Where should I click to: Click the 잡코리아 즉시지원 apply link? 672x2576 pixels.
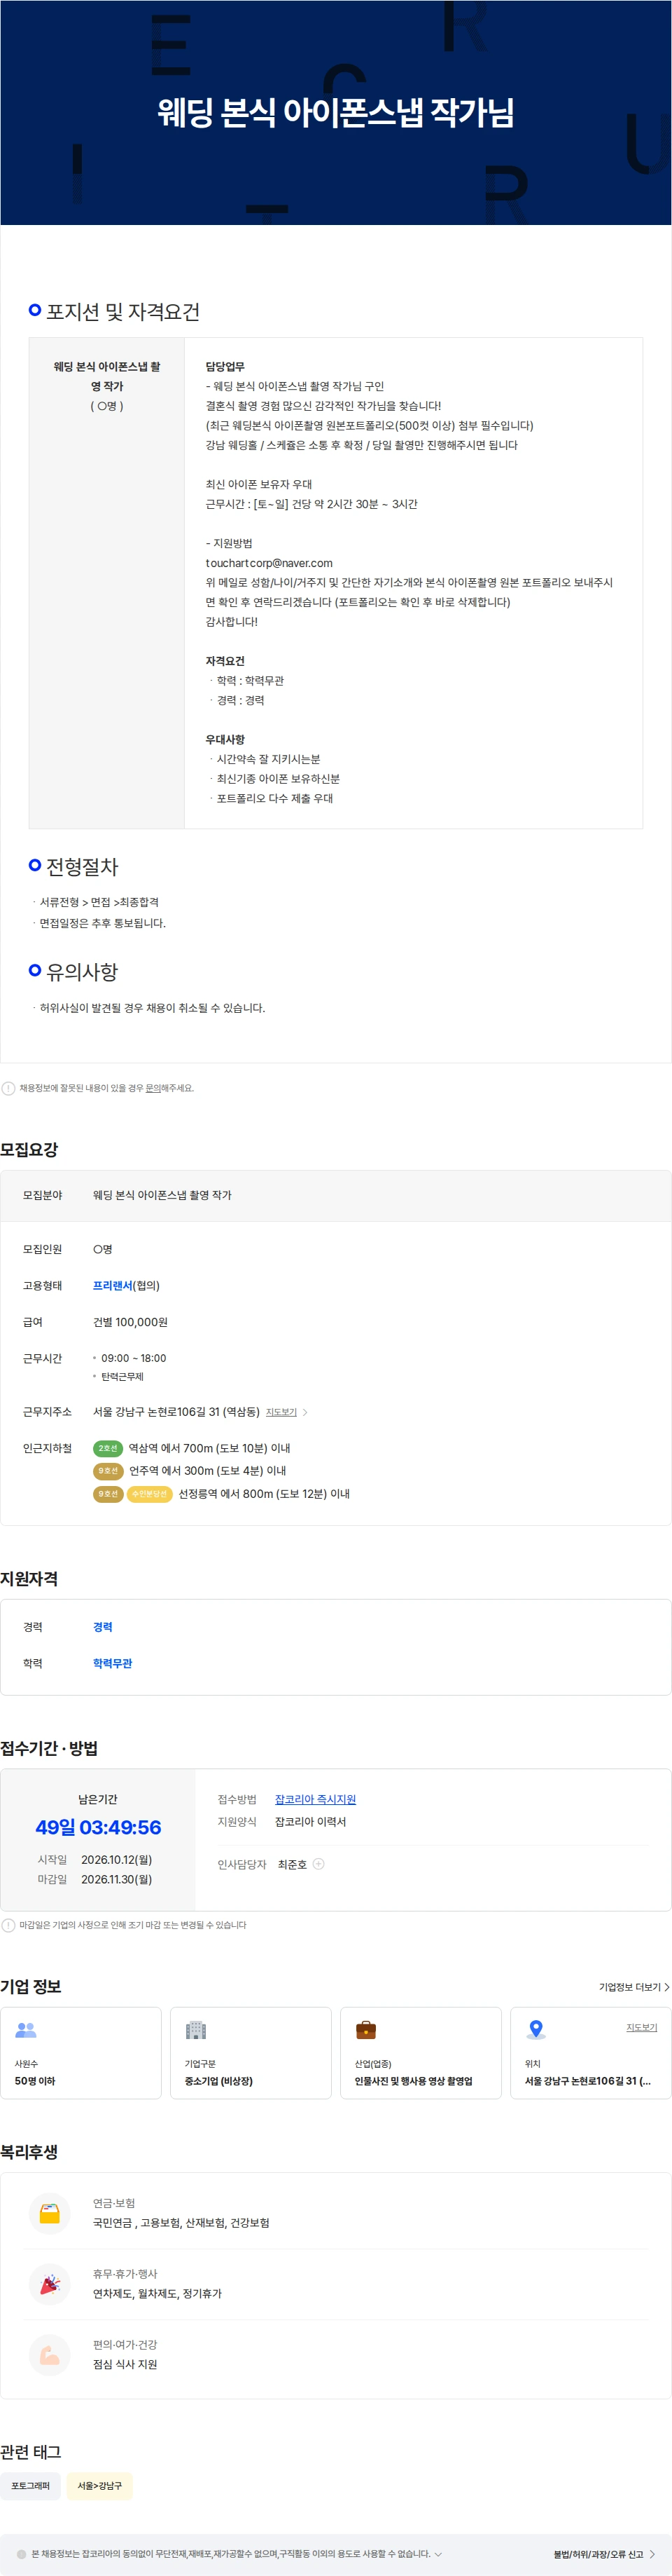point(316,1799)
